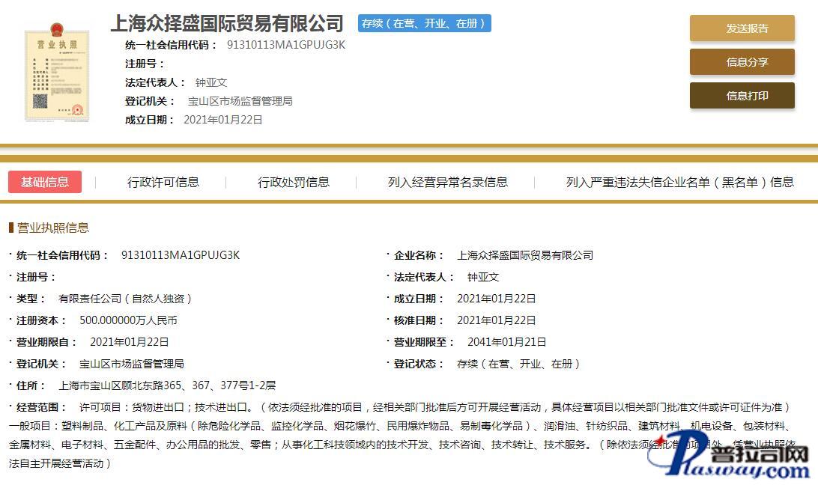Click the company type 有限责任公司（自然人独资）
The height and width of the screenshot is (488, 818).
[x=126, y=299]
